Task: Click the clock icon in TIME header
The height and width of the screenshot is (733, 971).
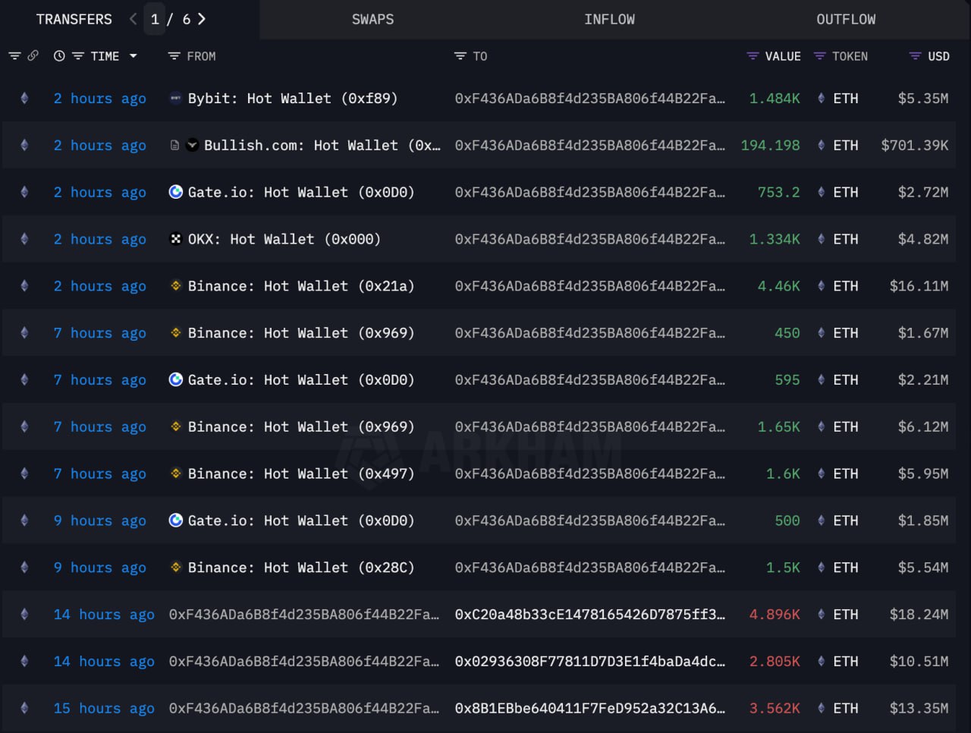Action: pos(59,56)
